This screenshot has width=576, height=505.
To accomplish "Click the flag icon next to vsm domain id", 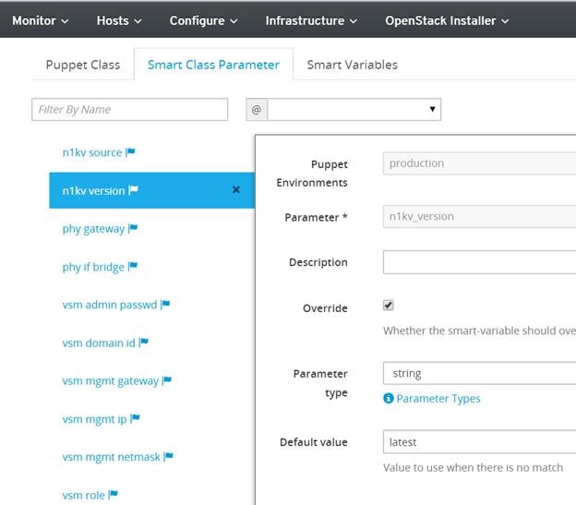I will 144,343.
